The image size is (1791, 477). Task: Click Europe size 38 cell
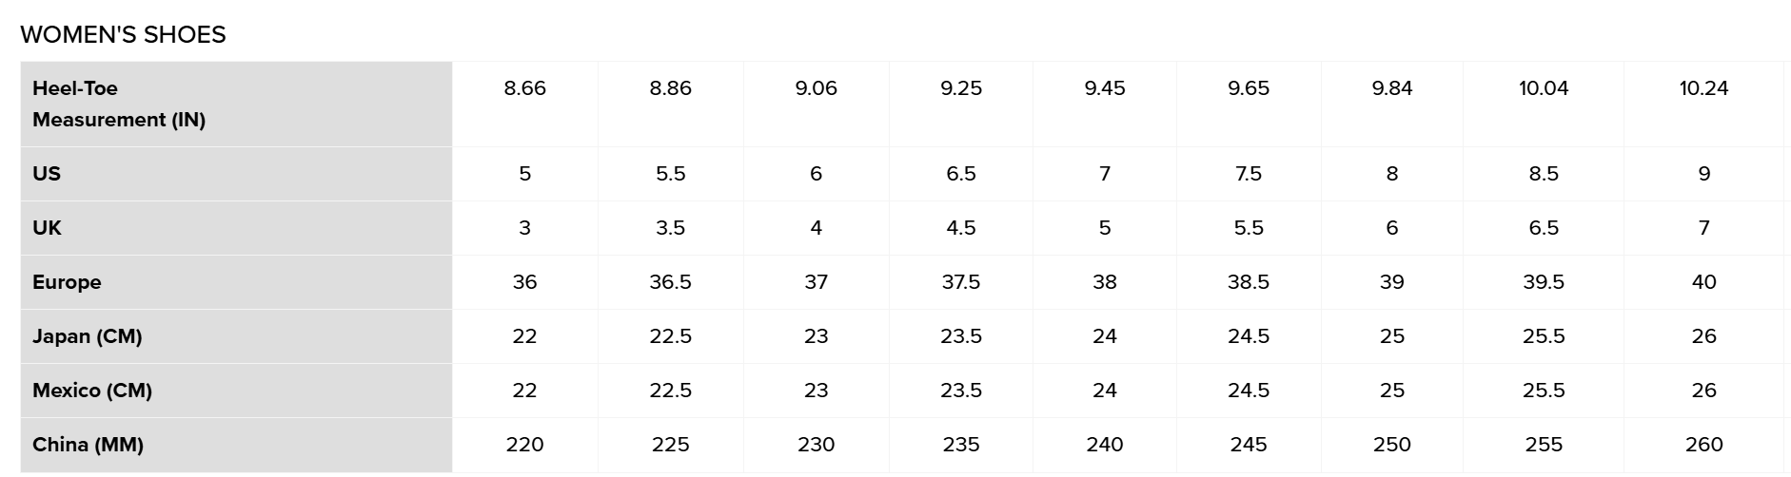pos(1105,282)
